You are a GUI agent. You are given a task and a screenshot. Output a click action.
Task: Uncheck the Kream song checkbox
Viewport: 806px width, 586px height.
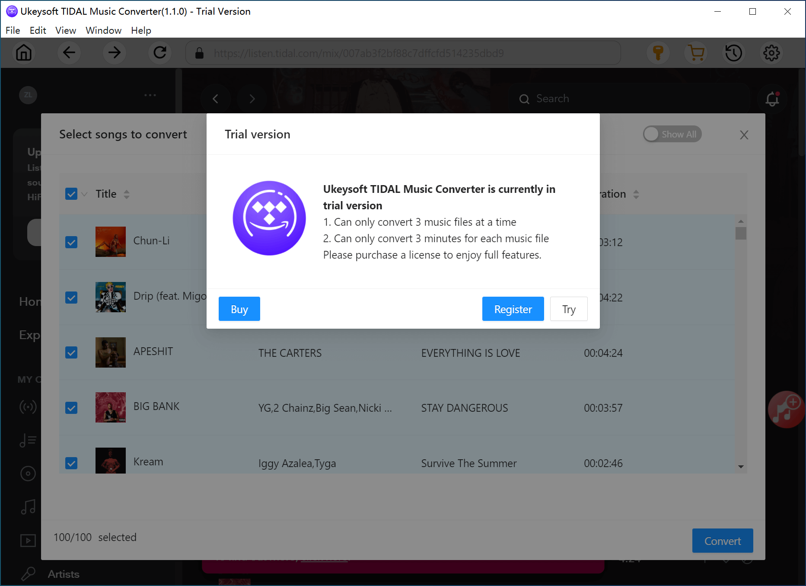[71, 463]
